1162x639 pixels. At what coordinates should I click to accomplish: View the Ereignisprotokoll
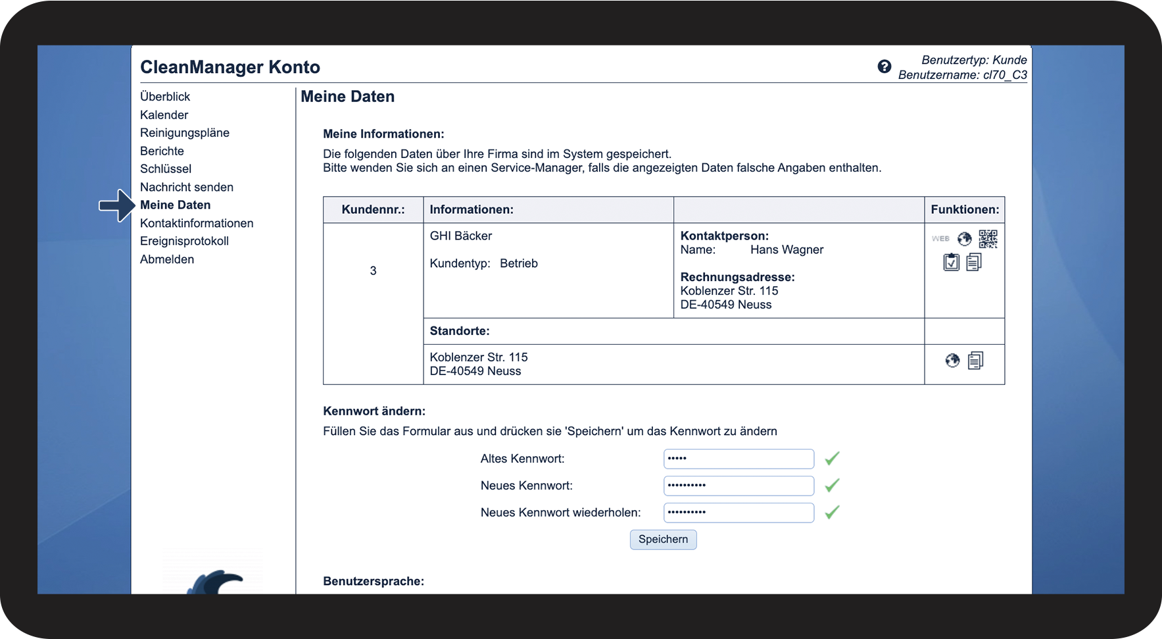[184, 242]
